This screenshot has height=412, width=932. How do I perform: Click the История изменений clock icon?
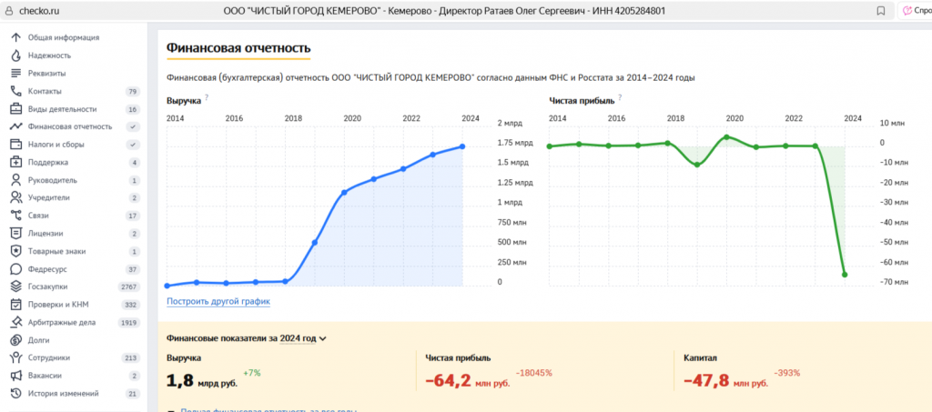coord(15,393)
